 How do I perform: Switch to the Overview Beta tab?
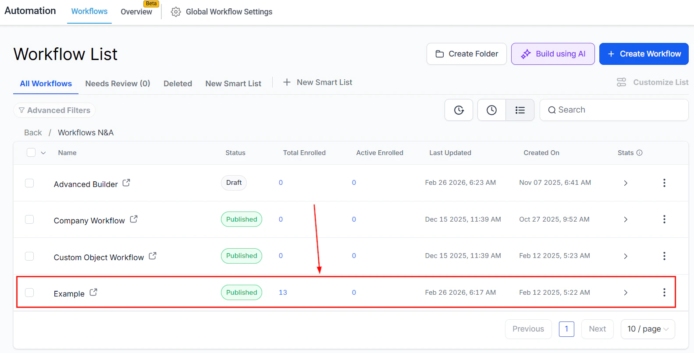click(136, 12)
